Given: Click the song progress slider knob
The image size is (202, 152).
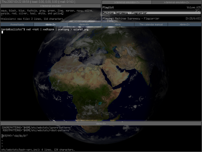Looking at the screenshot, I should tap(109, 16).
